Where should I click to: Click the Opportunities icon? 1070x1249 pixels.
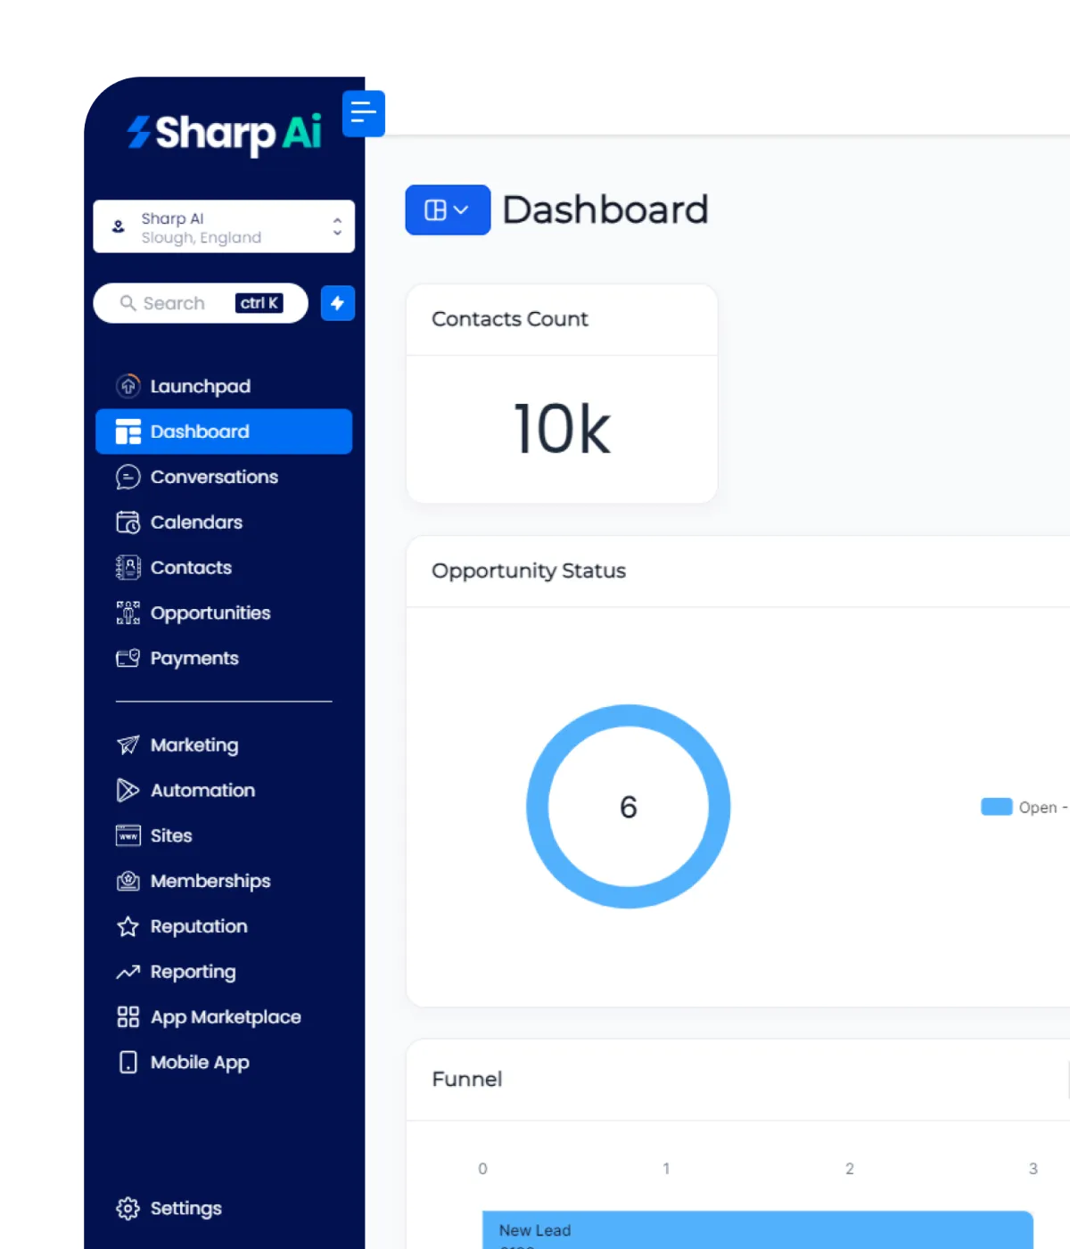click(x=128, y=613)
